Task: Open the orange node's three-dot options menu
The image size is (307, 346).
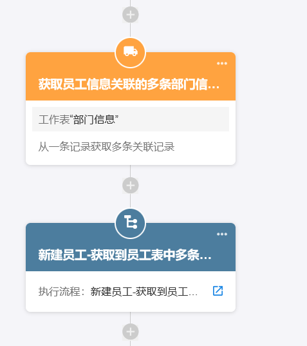Action: (221, 64)
